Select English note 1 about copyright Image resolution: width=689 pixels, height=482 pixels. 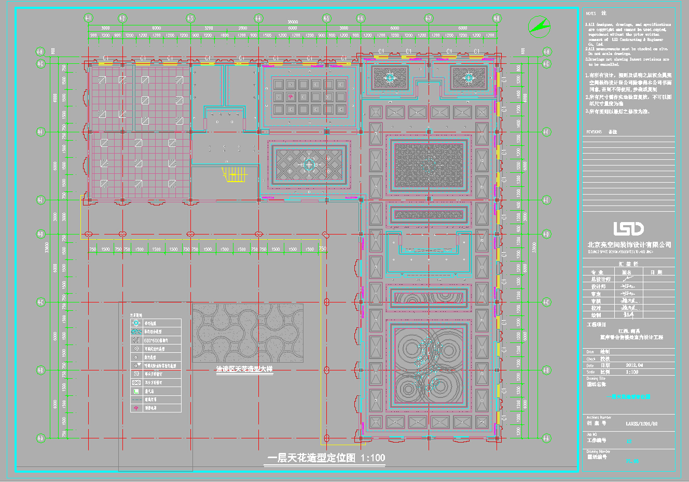[628, 34]
